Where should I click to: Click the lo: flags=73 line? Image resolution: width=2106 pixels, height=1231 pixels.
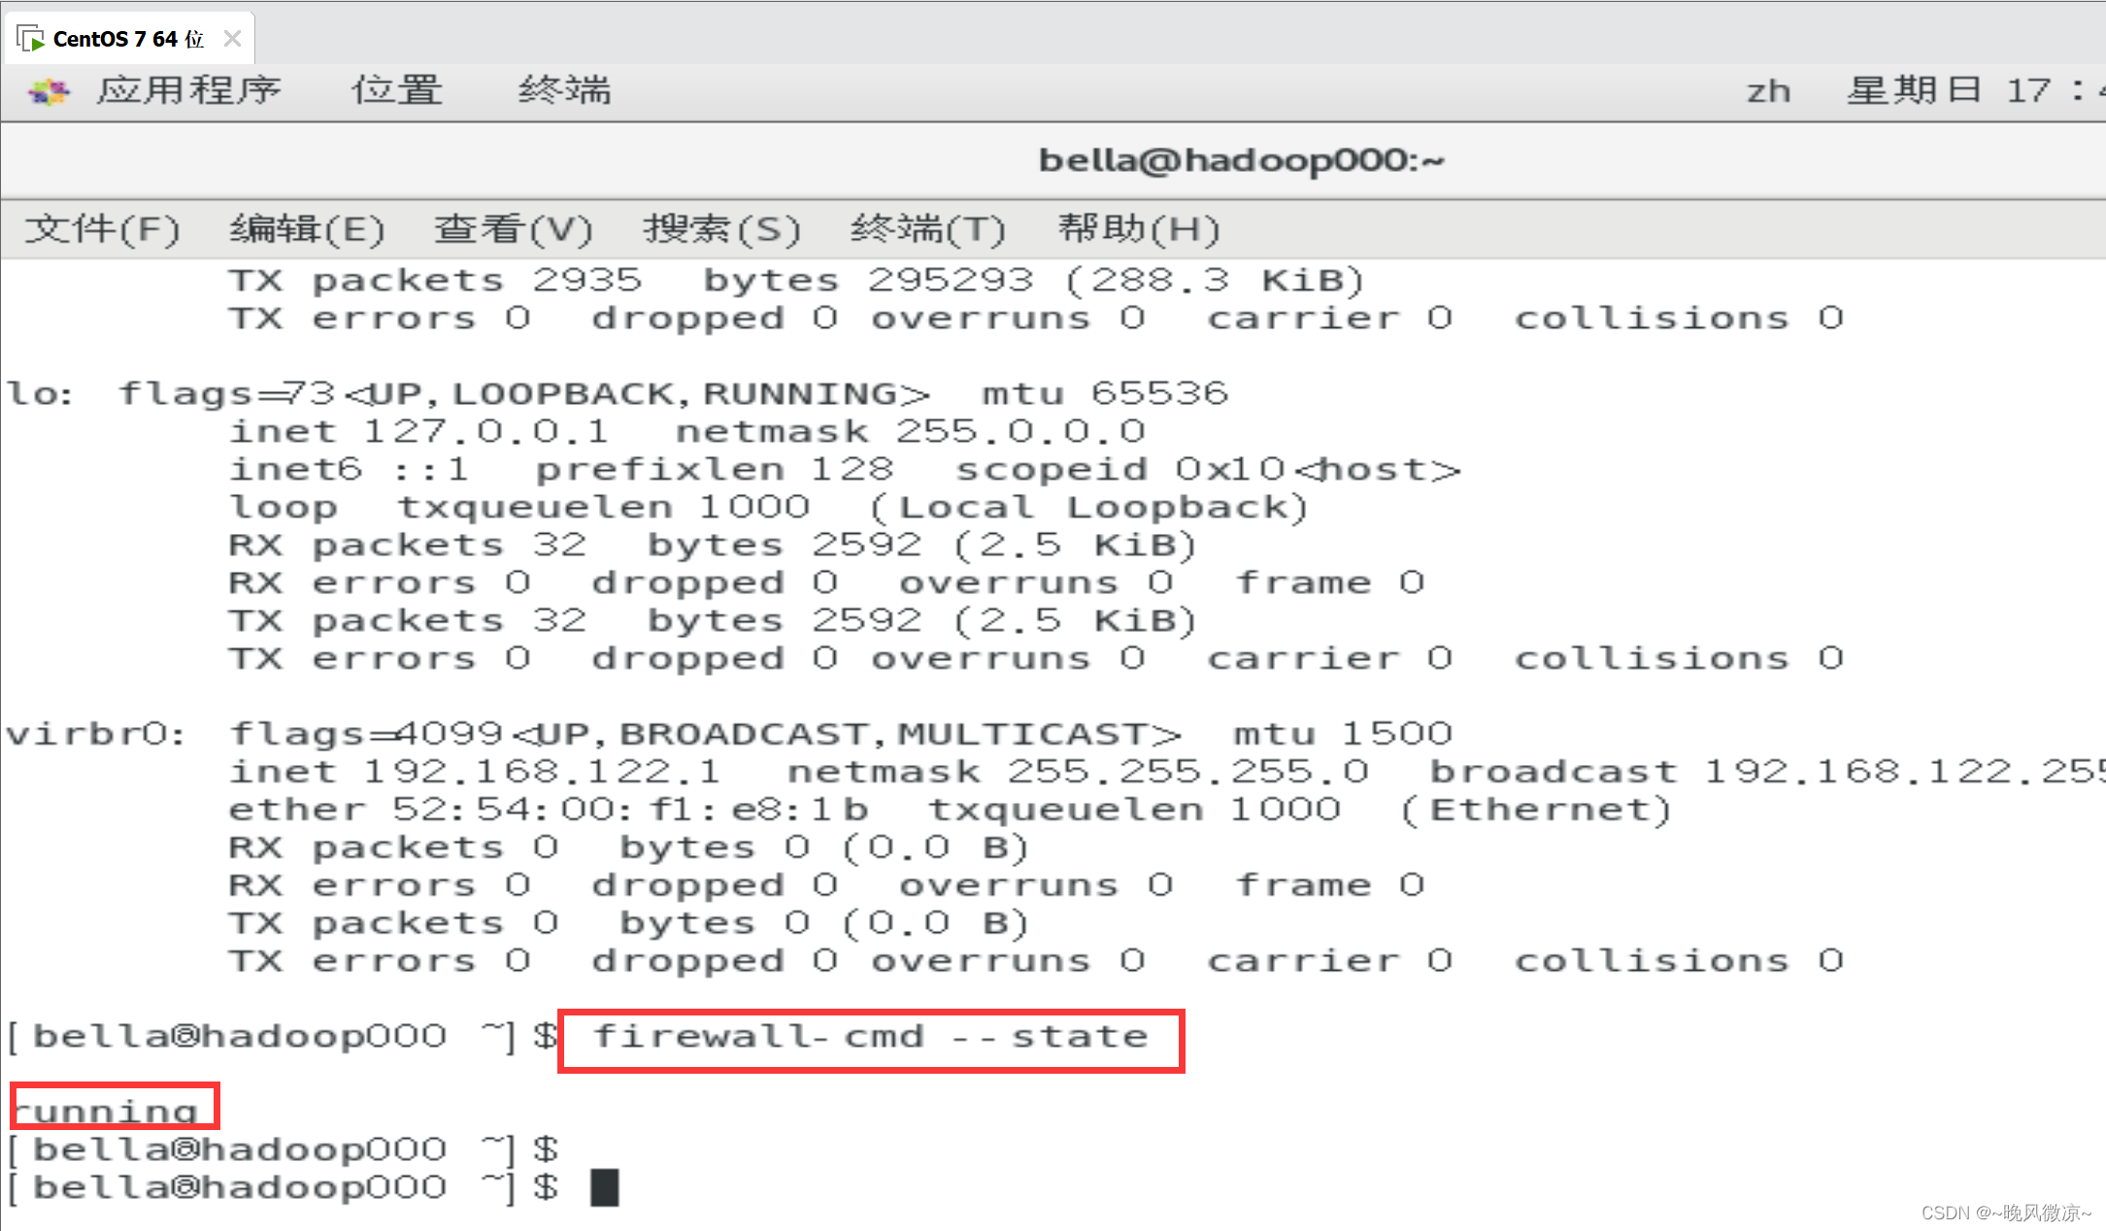[x=618, y=393]
